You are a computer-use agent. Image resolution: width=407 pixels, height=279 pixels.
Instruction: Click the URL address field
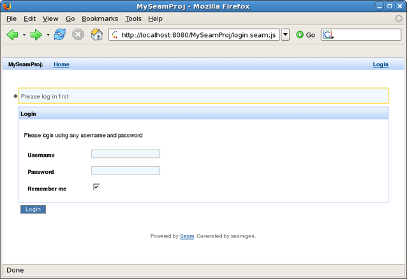[x=194, y=35]
